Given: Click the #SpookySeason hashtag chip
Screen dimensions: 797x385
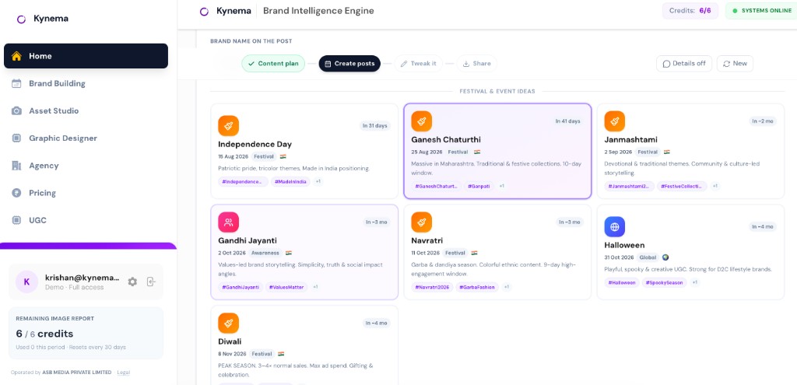Looking at the screenshot, I should point(664,282).
